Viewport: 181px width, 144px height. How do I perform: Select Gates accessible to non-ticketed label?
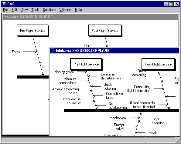coord(142,105)
